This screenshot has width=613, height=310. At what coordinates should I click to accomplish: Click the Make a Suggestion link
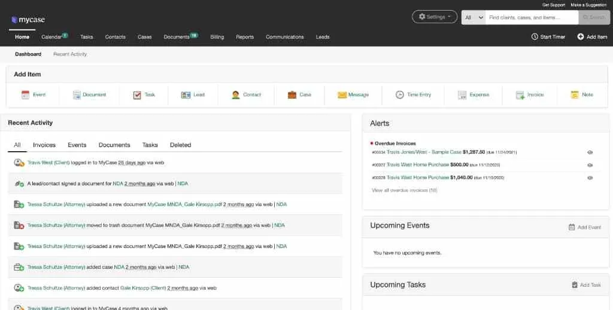click(x=589, y=5)
